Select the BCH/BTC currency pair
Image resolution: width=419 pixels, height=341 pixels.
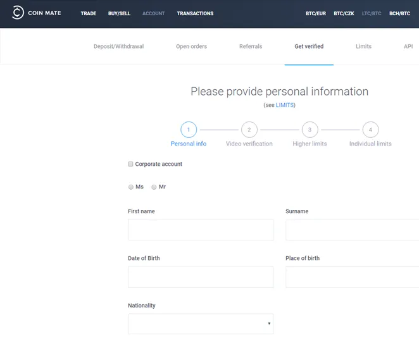tap(399, 13)
